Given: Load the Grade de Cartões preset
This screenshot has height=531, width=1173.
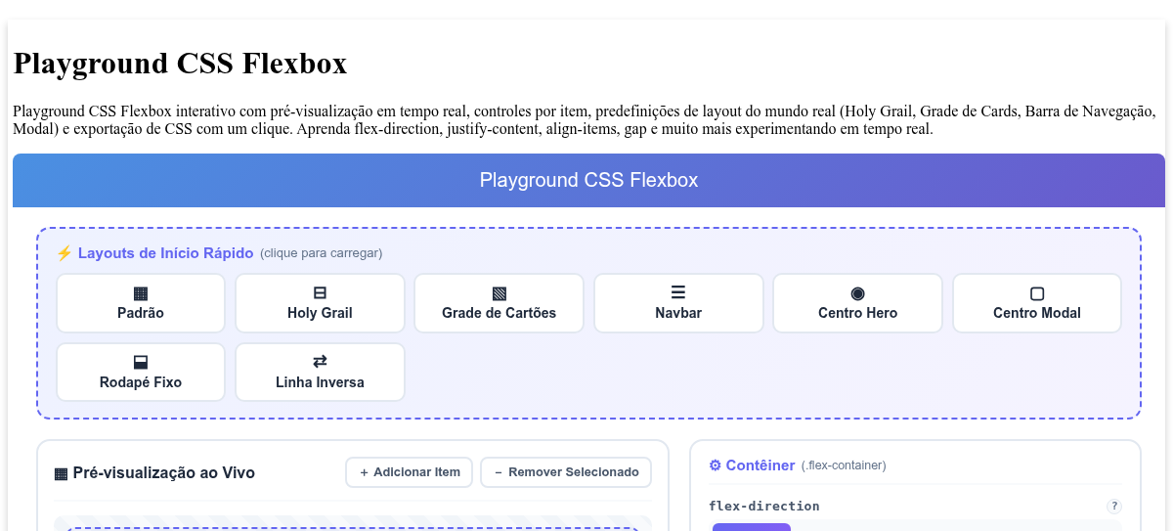Looking at the screenshot, I should pyautogui.click(x=499, y=303).
